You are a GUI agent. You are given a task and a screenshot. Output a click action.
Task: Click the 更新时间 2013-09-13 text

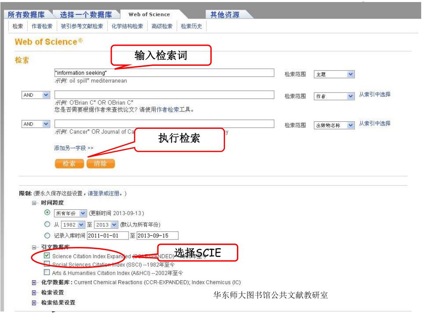click(117, 213)
